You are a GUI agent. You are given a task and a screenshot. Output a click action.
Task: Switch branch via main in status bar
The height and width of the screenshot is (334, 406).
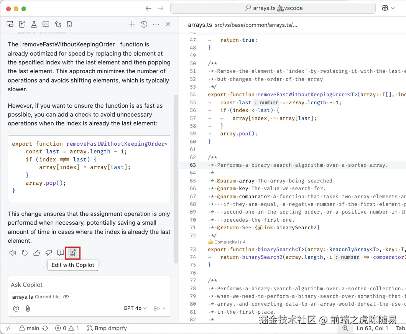tap(30, 328)
